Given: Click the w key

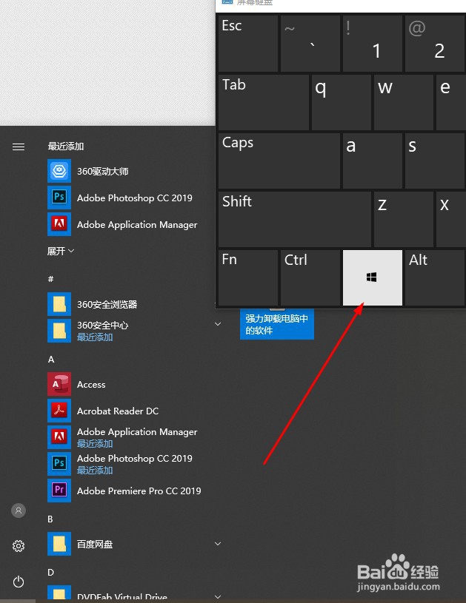Looking at the screenshot, I should (404, 102).
